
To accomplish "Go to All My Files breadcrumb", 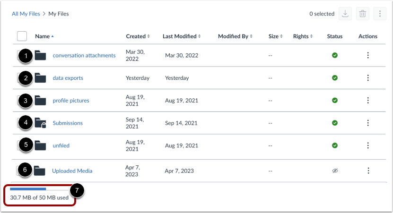I will 26,14.
